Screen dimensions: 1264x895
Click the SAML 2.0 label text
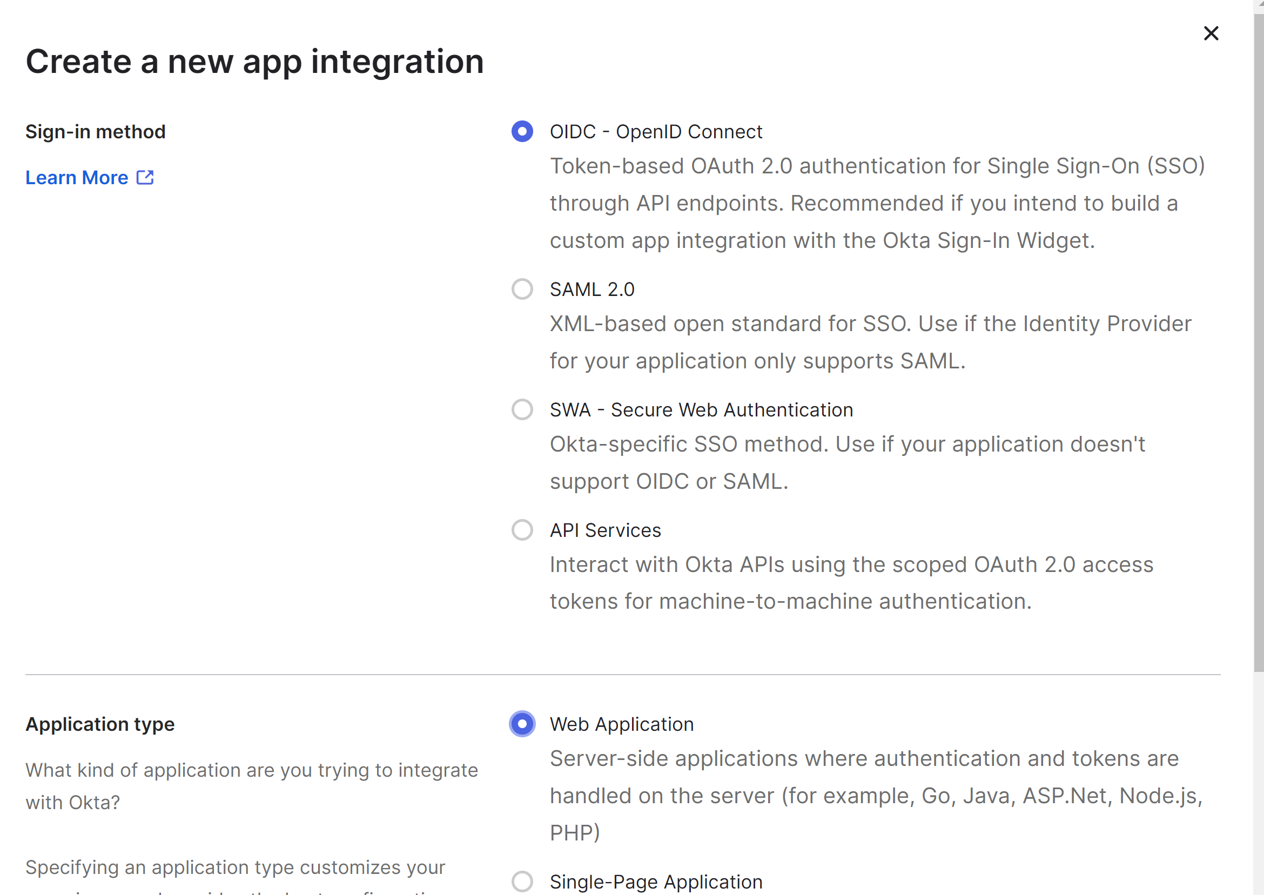point(593,290)
